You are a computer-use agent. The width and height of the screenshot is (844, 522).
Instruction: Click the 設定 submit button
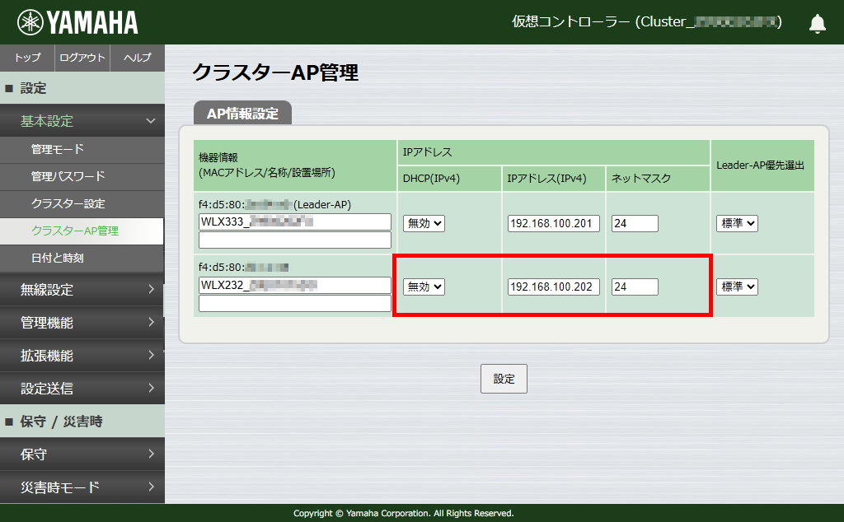[x=504, y=379]
